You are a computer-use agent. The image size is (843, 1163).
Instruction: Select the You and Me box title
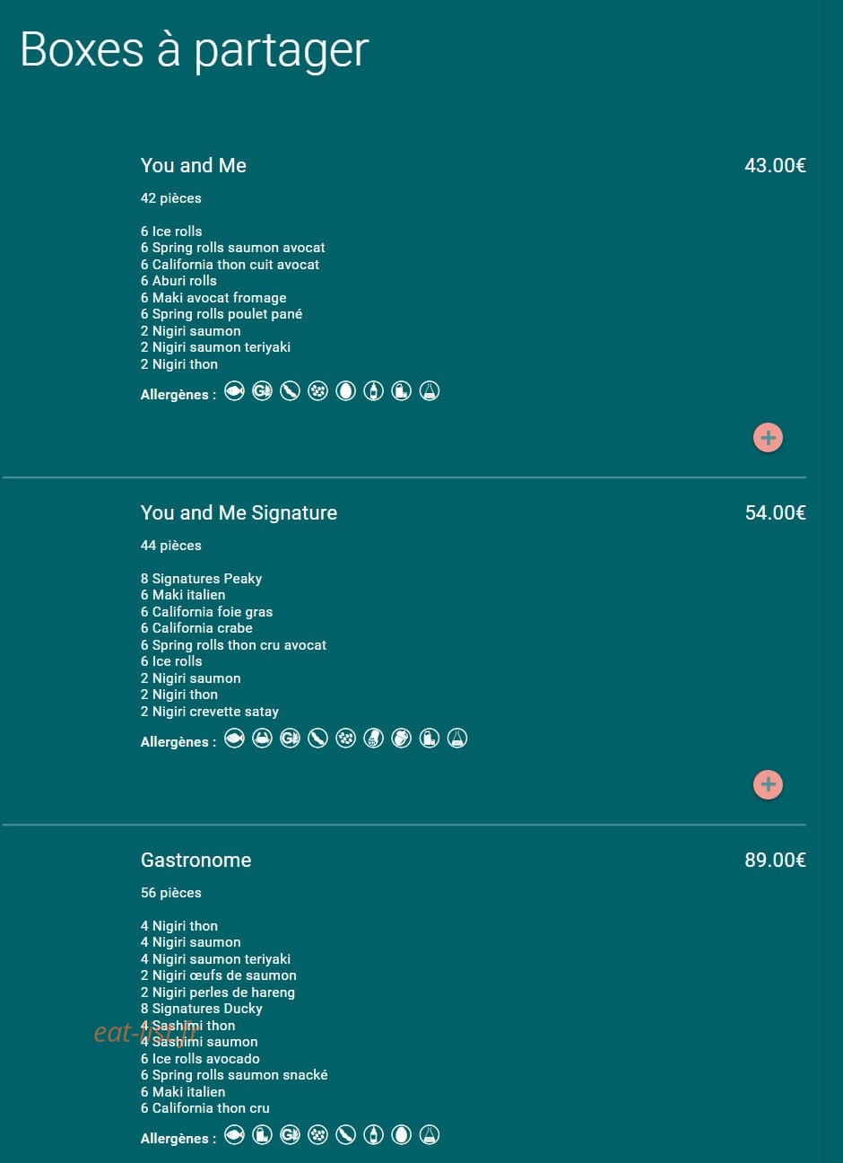click(193, 166)
